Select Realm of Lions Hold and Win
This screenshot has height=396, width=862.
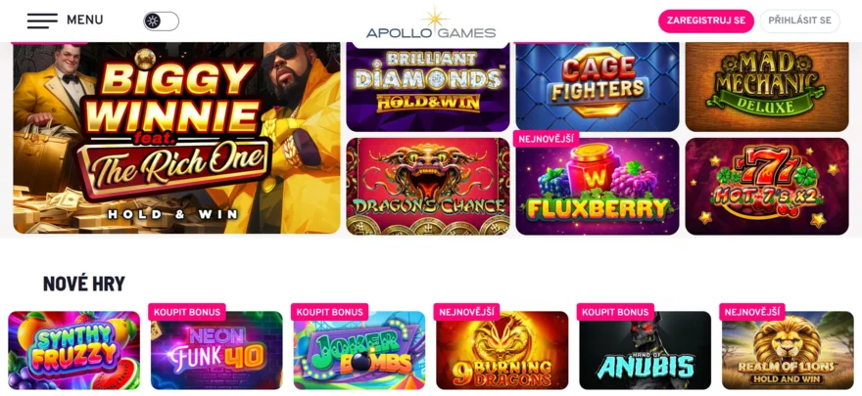coord(788,350)
